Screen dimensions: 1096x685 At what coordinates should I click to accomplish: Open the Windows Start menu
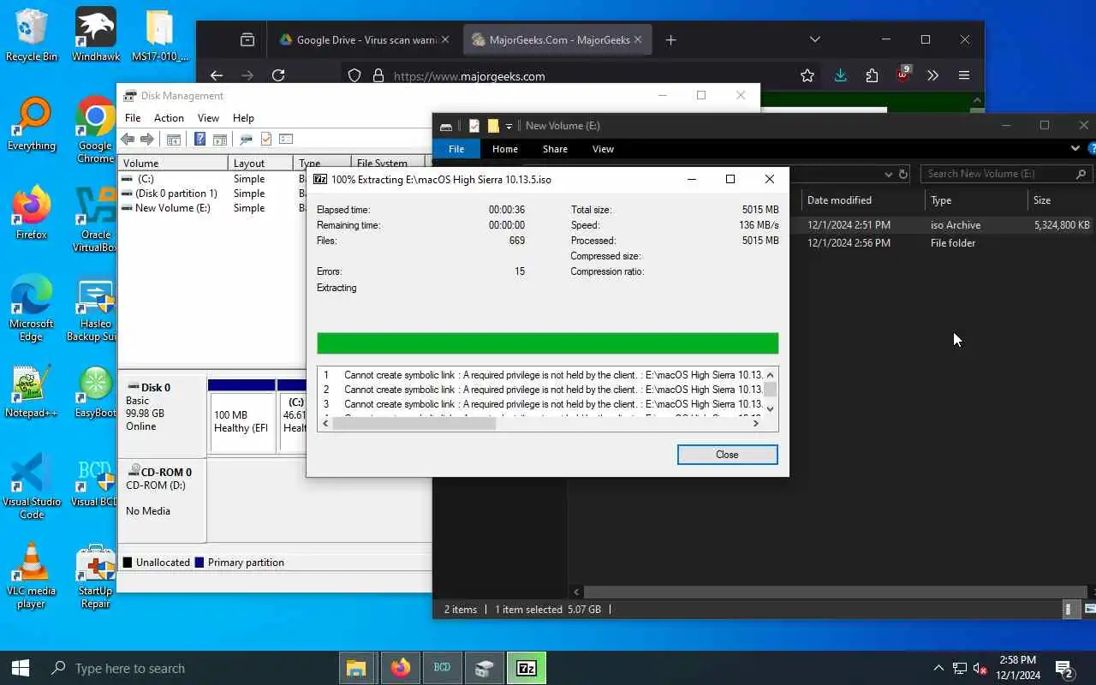[x=21, y=668]
